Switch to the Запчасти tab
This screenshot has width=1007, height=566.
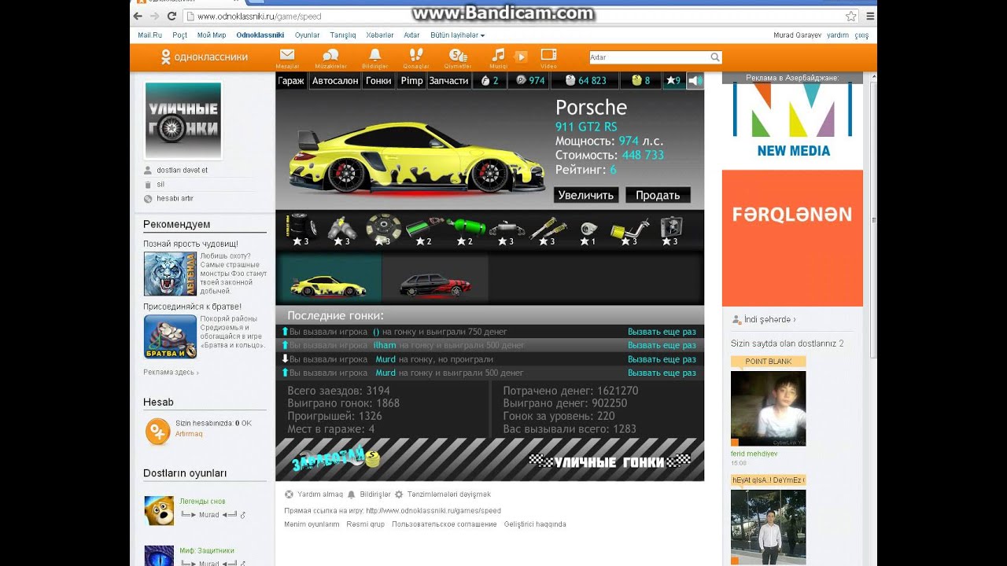pos(448,80)
